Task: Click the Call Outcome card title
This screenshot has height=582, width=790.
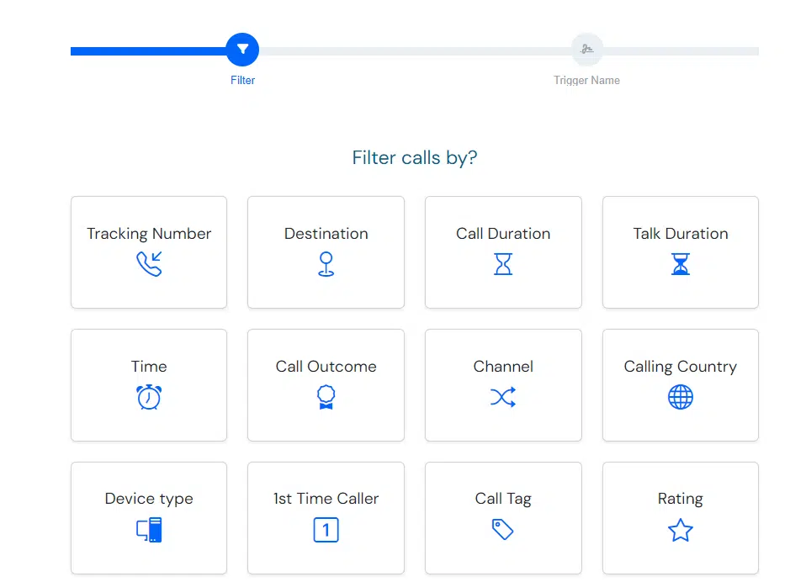Action: 326,366
